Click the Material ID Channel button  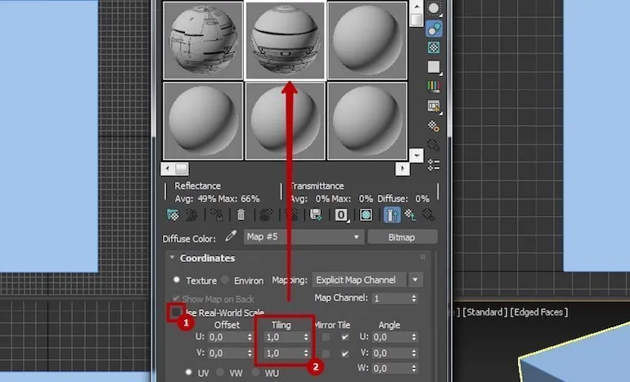point(341,215)
